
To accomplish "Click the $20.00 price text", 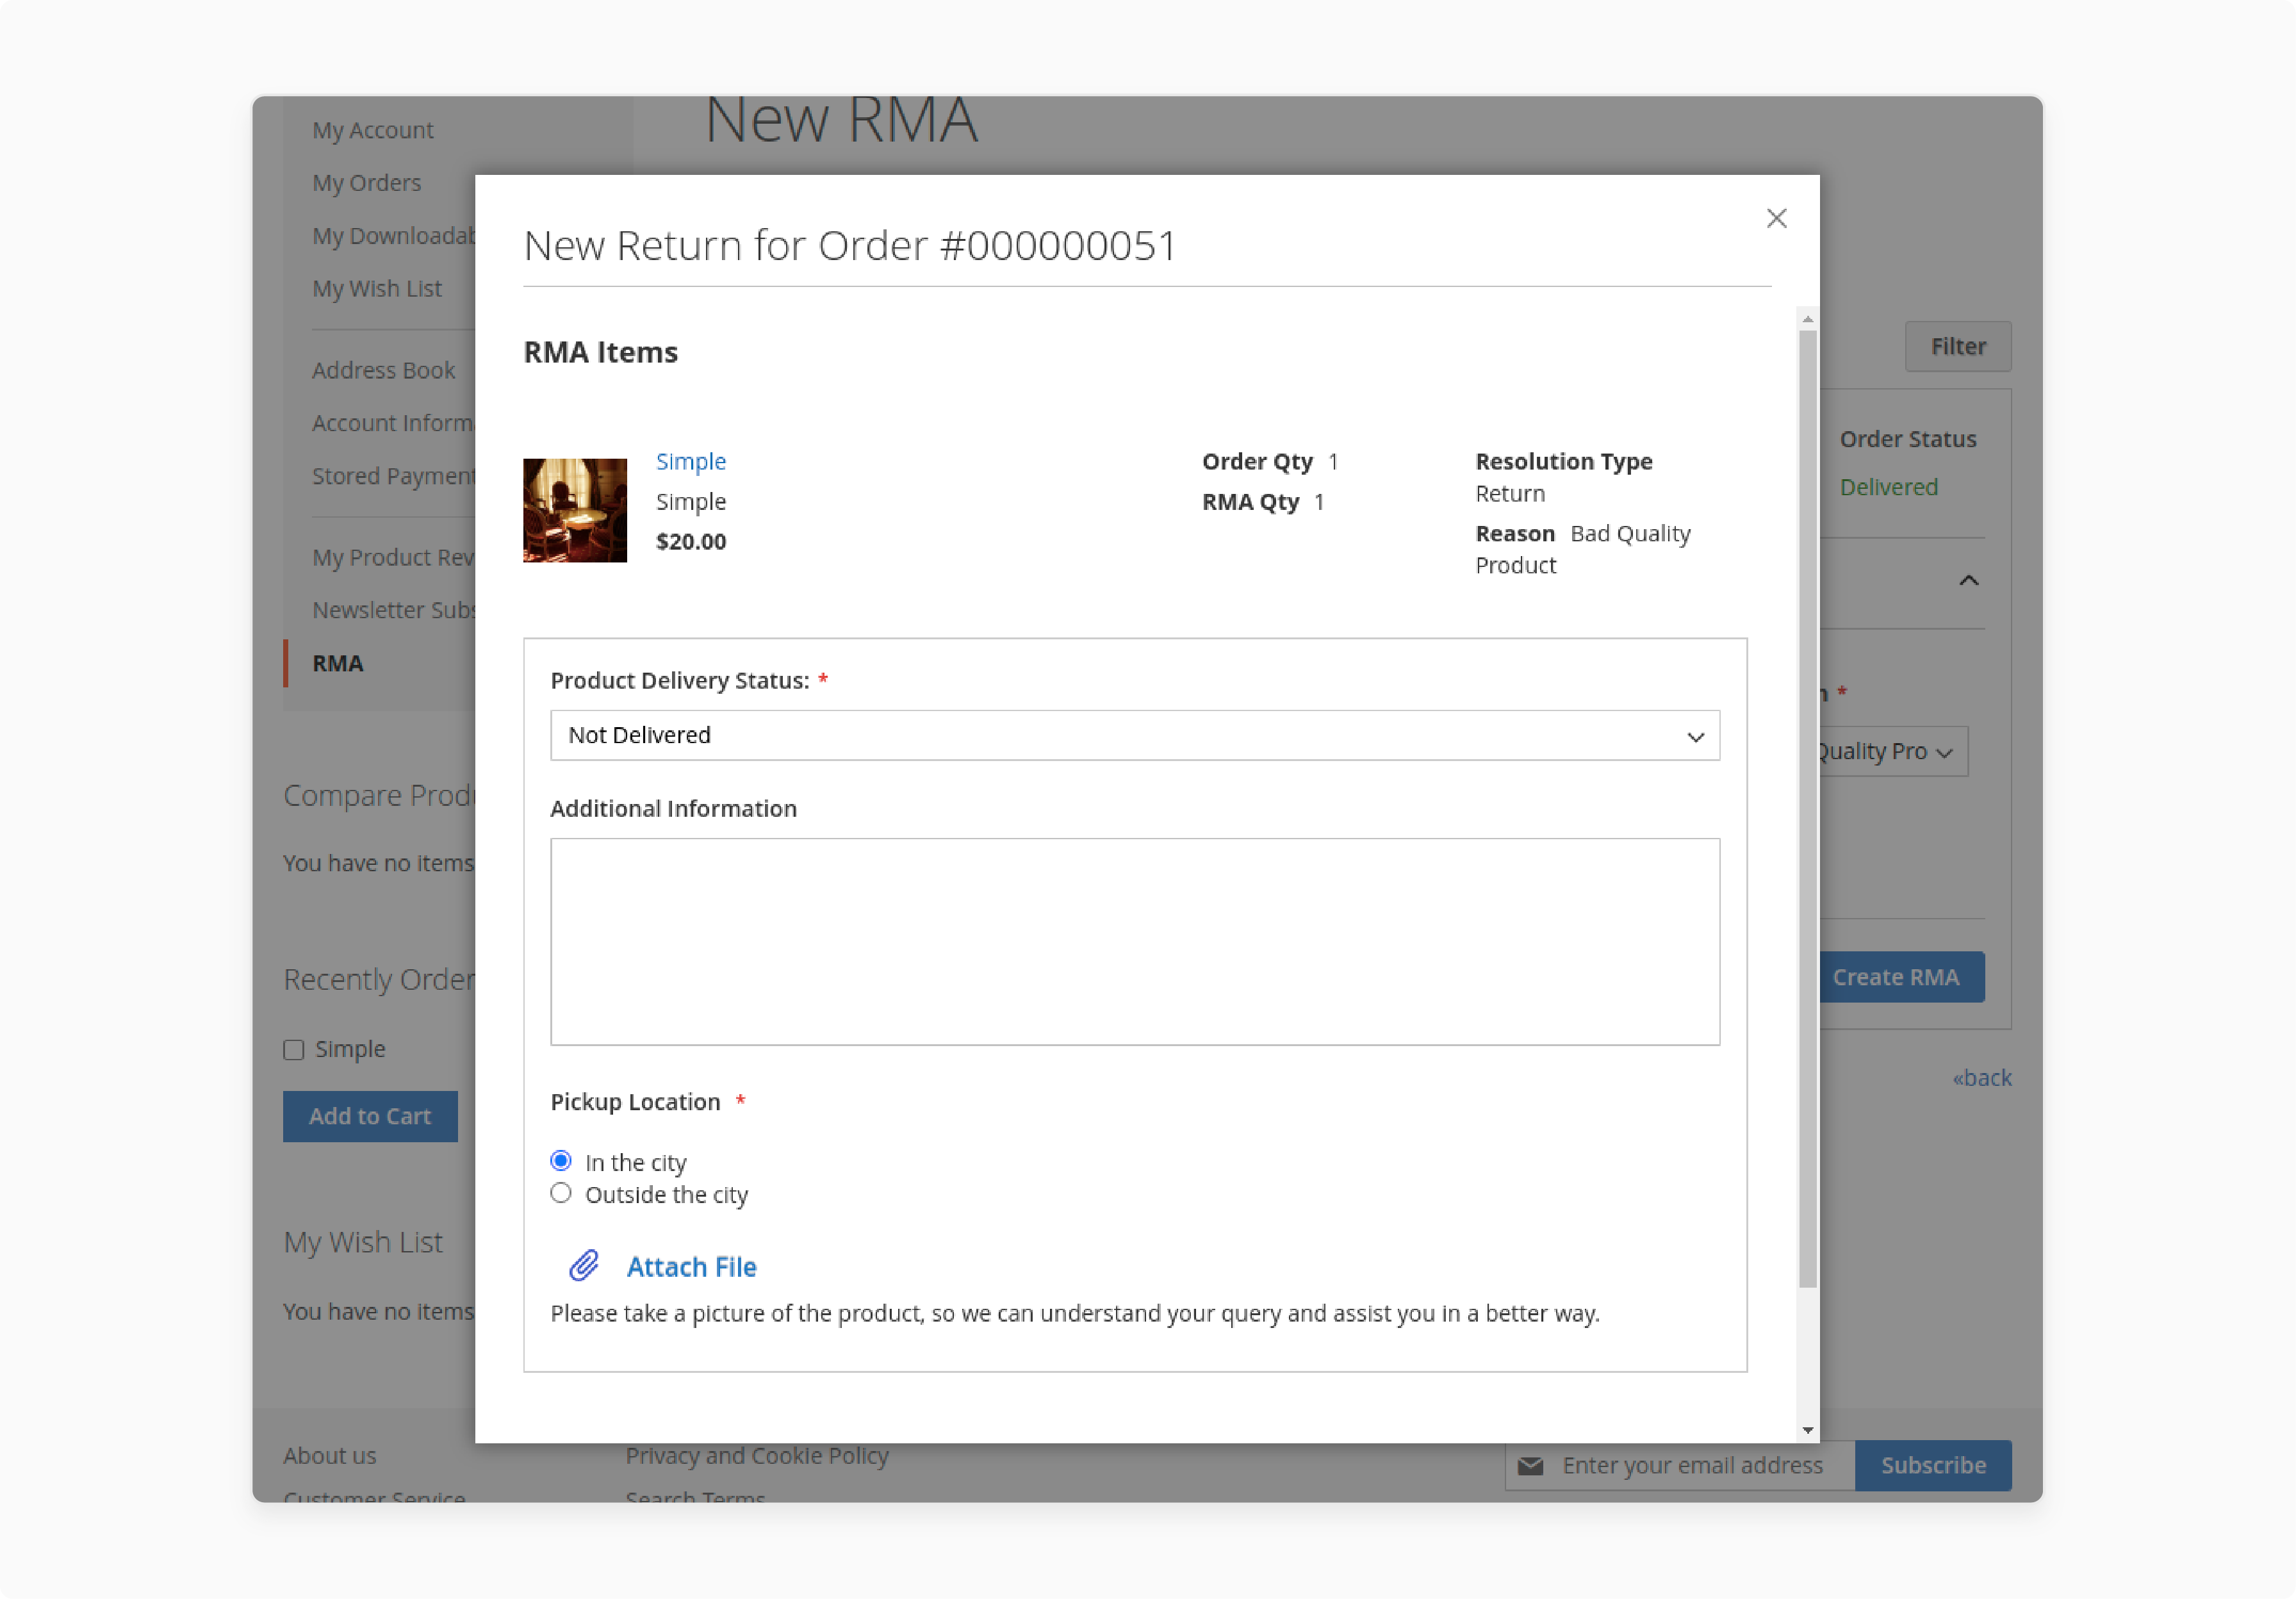I will (x=691, y=541).
